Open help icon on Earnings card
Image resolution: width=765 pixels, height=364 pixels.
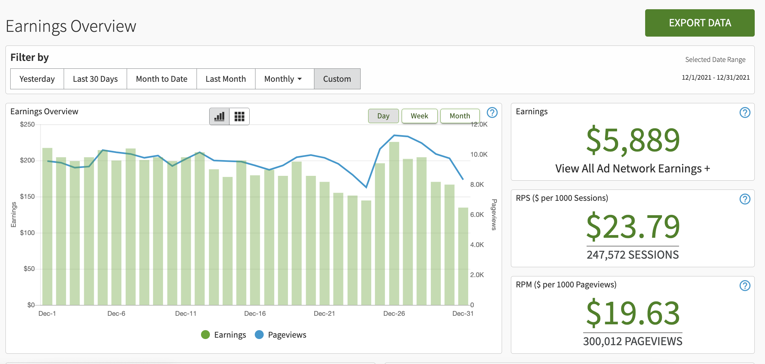tap(745, 113)
